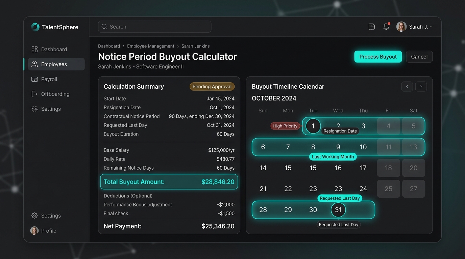The height and width of the screenshot is (259, 465).
Task: Cancel the buyout calculation
Action: [419, 57]
